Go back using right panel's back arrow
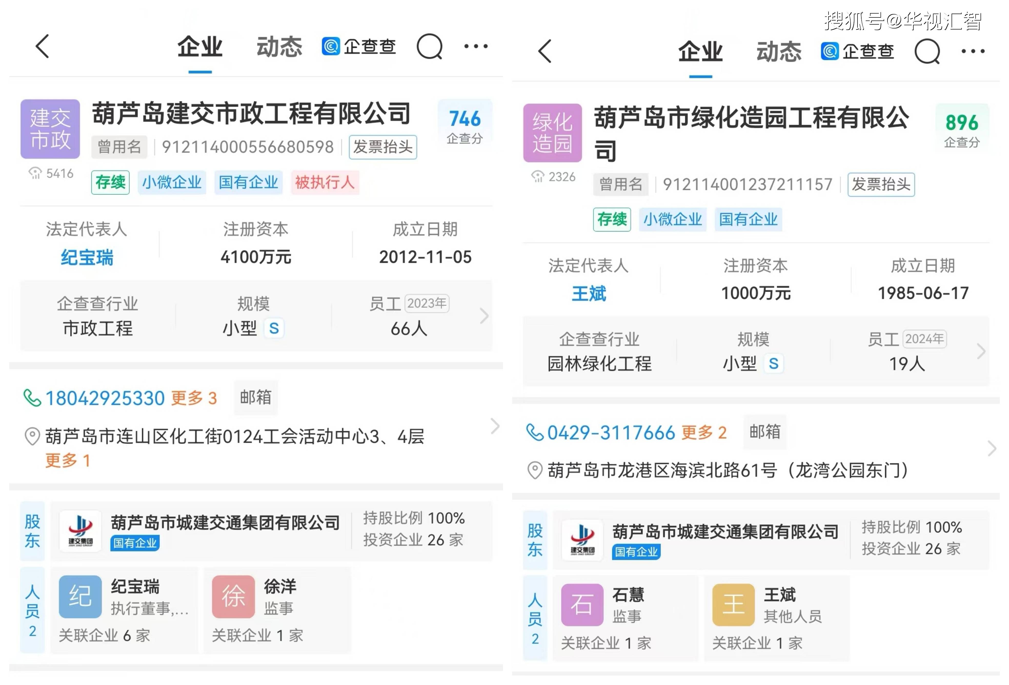 545,51
